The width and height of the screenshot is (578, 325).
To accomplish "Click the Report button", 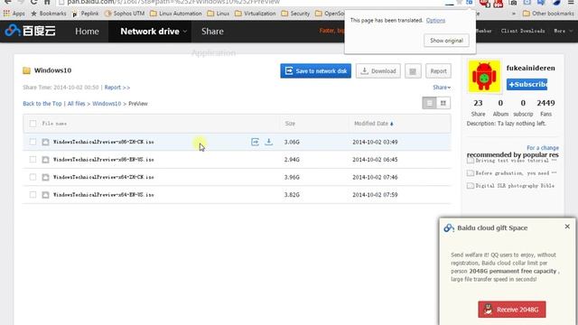I will (438, 71).
